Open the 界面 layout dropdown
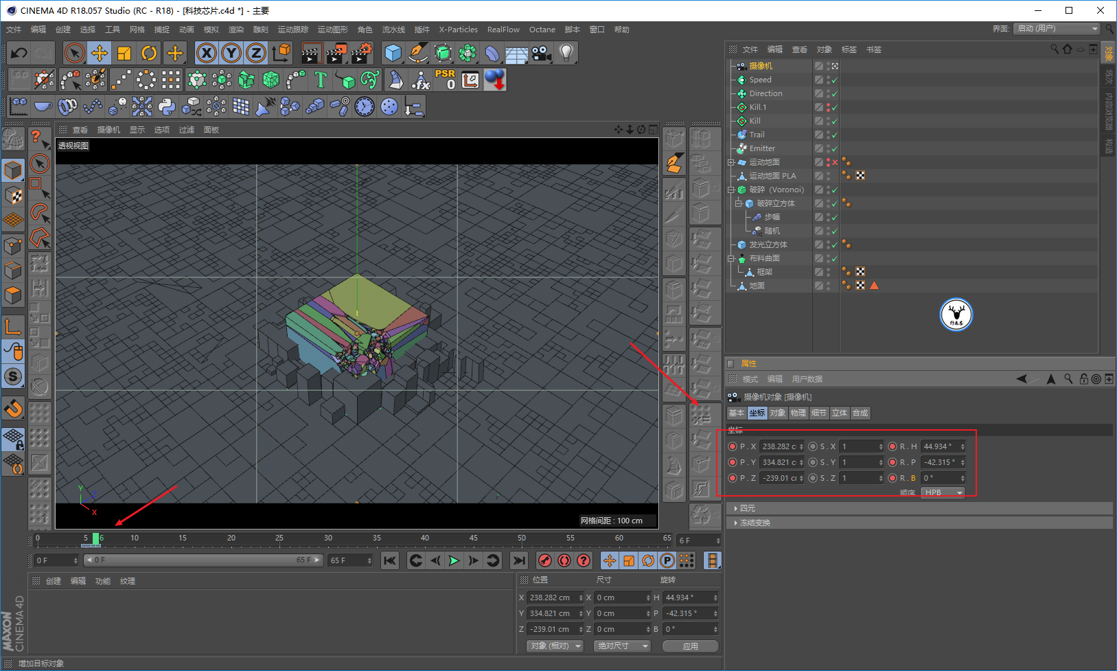 [1057, 29]
